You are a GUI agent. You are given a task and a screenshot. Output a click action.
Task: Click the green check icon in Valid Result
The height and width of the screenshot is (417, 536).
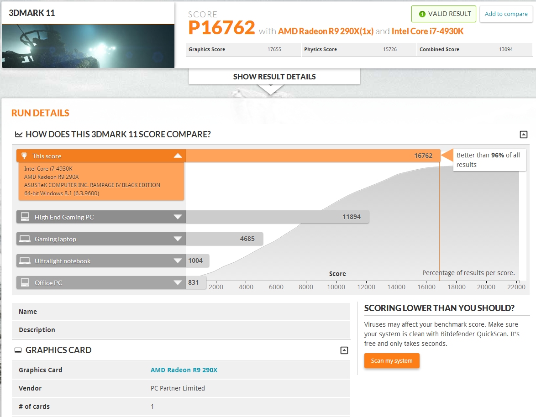pos(422,14)
